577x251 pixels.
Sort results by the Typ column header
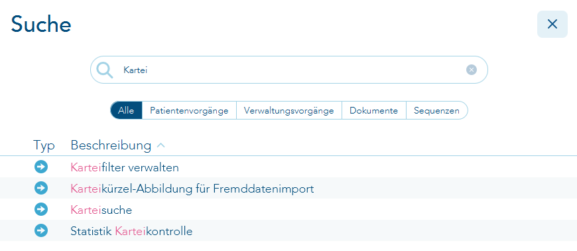[x=44, y=145]
